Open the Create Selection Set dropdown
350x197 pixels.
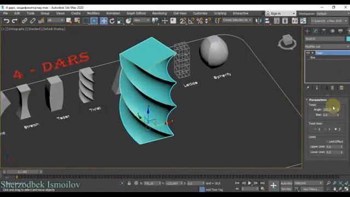[x=237, y=20]
